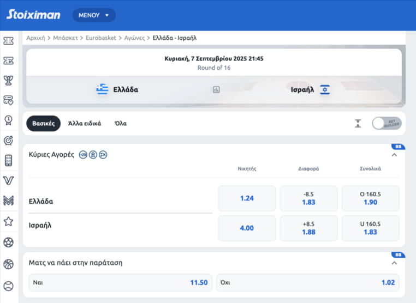The image size is (416, 303).
Task: Click the mobile phone icon in sidebar
Action: pyautogui.click(x=8, y=160)
